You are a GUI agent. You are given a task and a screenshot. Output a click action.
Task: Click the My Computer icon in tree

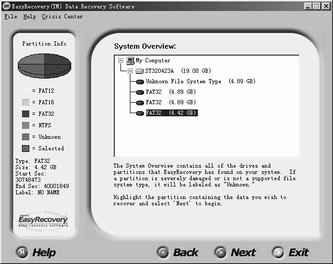click(x=130, y=61)
